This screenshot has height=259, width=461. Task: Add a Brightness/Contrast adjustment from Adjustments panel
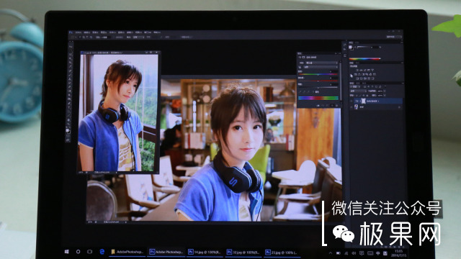(357, 70)
